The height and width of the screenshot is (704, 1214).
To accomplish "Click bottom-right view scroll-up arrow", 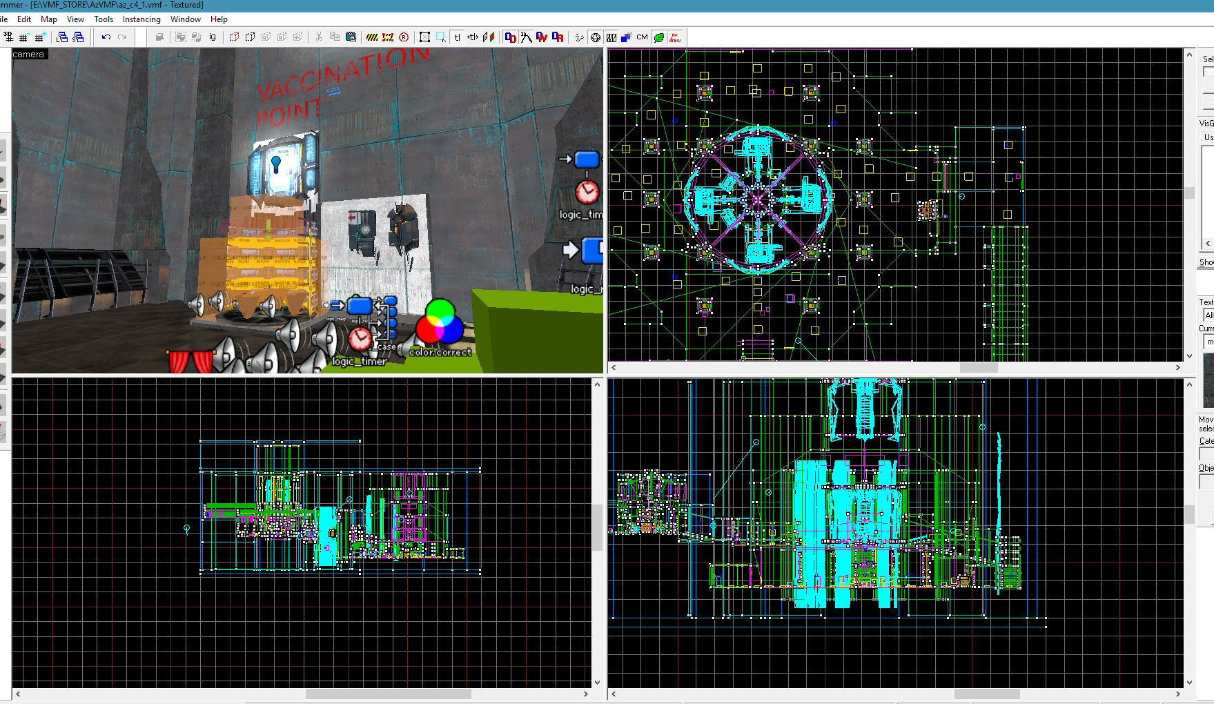I will pos(1189,384).
